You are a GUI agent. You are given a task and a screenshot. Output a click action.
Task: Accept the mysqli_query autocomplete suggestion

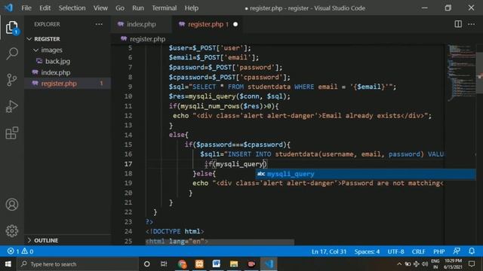pyautogui.click(x=365, y=174)
